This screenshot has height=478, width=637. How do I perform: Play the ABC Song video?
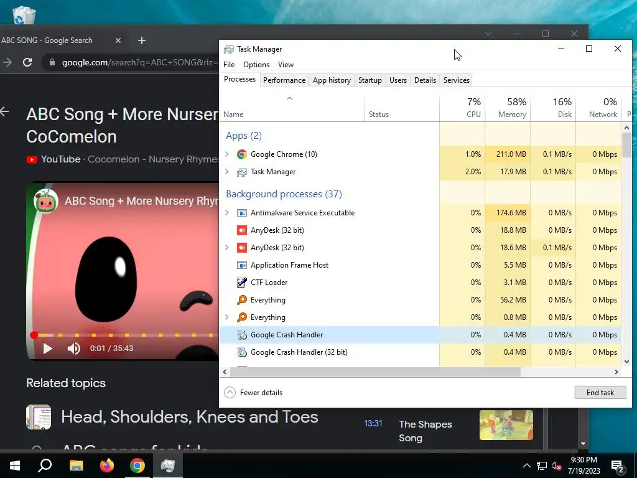tap(47, 349)
